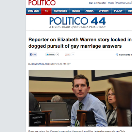Open the 2012 LIVE tab
This screenshot has width=132, height=132.
pyautogui.click(x=34, y=11)
